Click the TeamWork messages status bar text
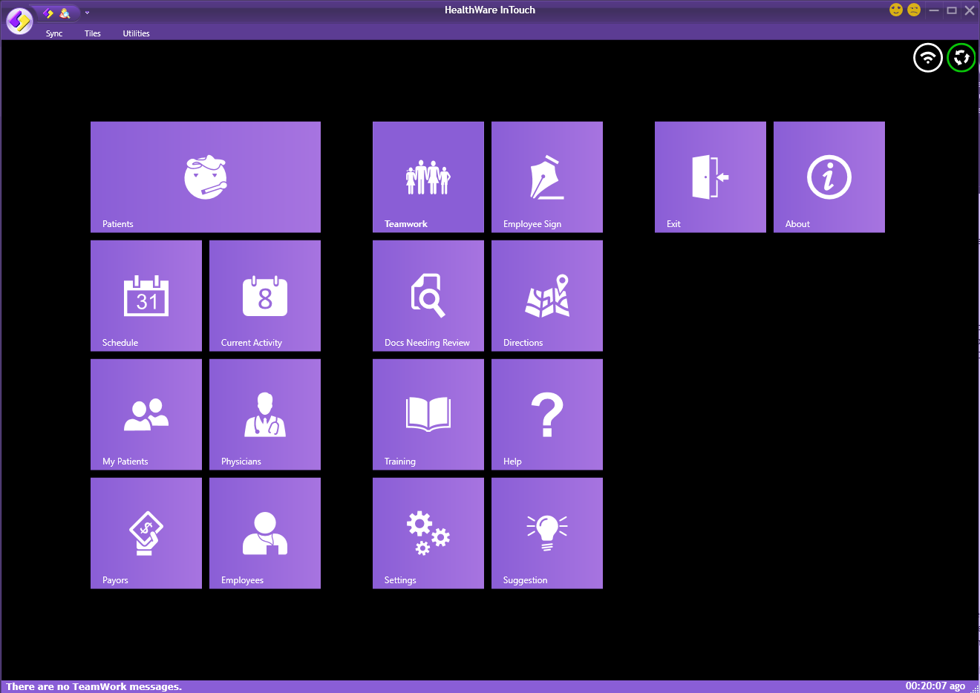 (91, 686)
